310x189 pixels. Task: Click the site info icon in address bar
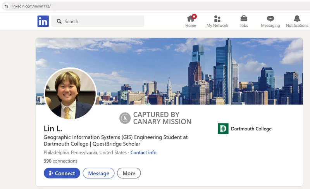pos(6,6)
